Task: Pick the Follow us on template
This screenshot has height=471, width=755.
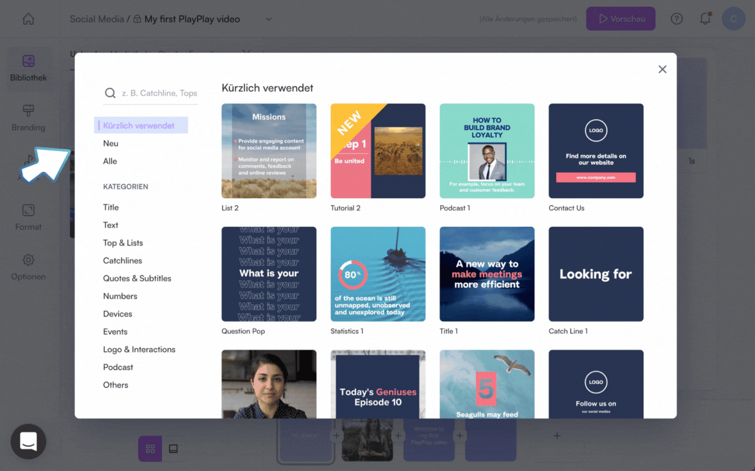Action: pyautogui.click(x=596, y=384)
